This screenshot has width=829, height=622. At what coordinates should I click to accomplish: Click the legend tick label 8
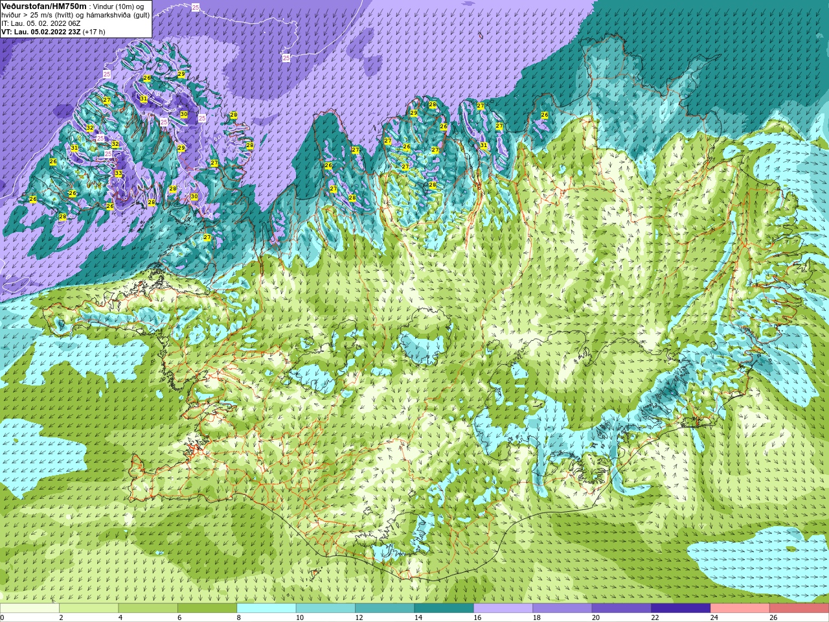click(238, 617)
